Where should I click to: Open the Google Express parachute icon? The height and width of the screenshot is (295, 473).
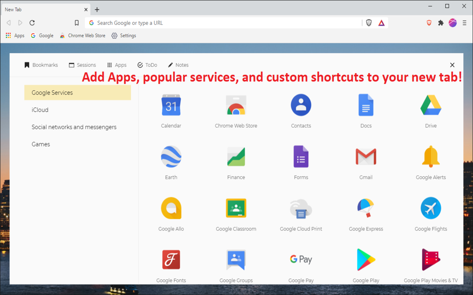point(366,208)
